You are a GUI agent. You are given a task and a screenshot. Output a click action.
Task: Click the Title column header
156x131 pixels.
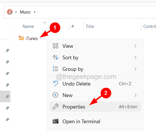tap(90, 26)
